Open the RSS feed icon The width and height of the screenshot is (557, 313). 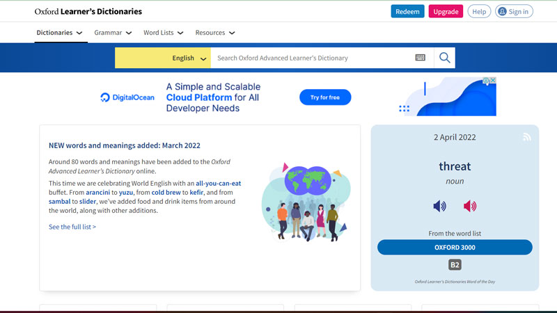[x=527, y=137]
